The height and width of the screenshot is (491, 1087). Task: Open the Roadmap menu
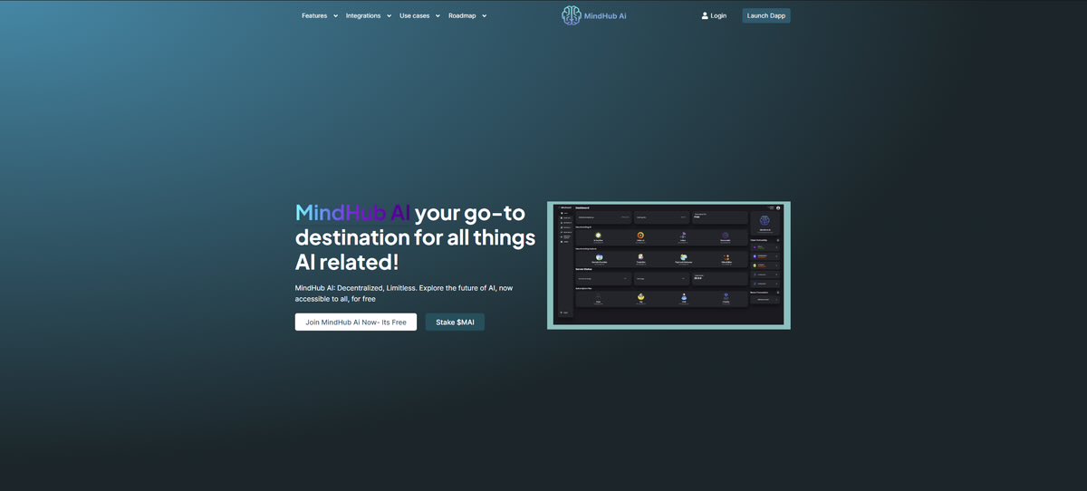[462, 15]
